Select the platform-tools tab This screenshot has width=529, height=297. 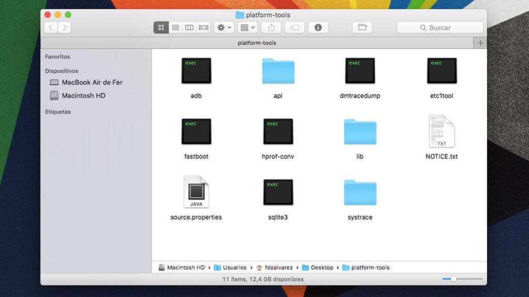click(x=257, y=43)
